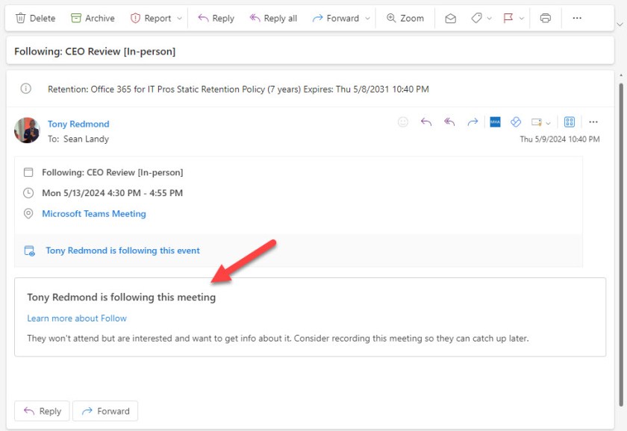Click the meeting response icon in message header
Viewport: 627px width, 431px height.
pos(536,122)
